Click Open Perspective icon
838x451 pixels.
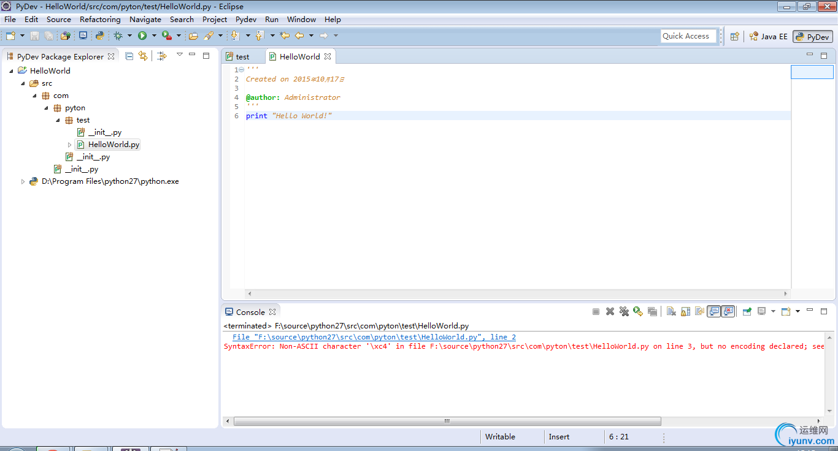734,36
